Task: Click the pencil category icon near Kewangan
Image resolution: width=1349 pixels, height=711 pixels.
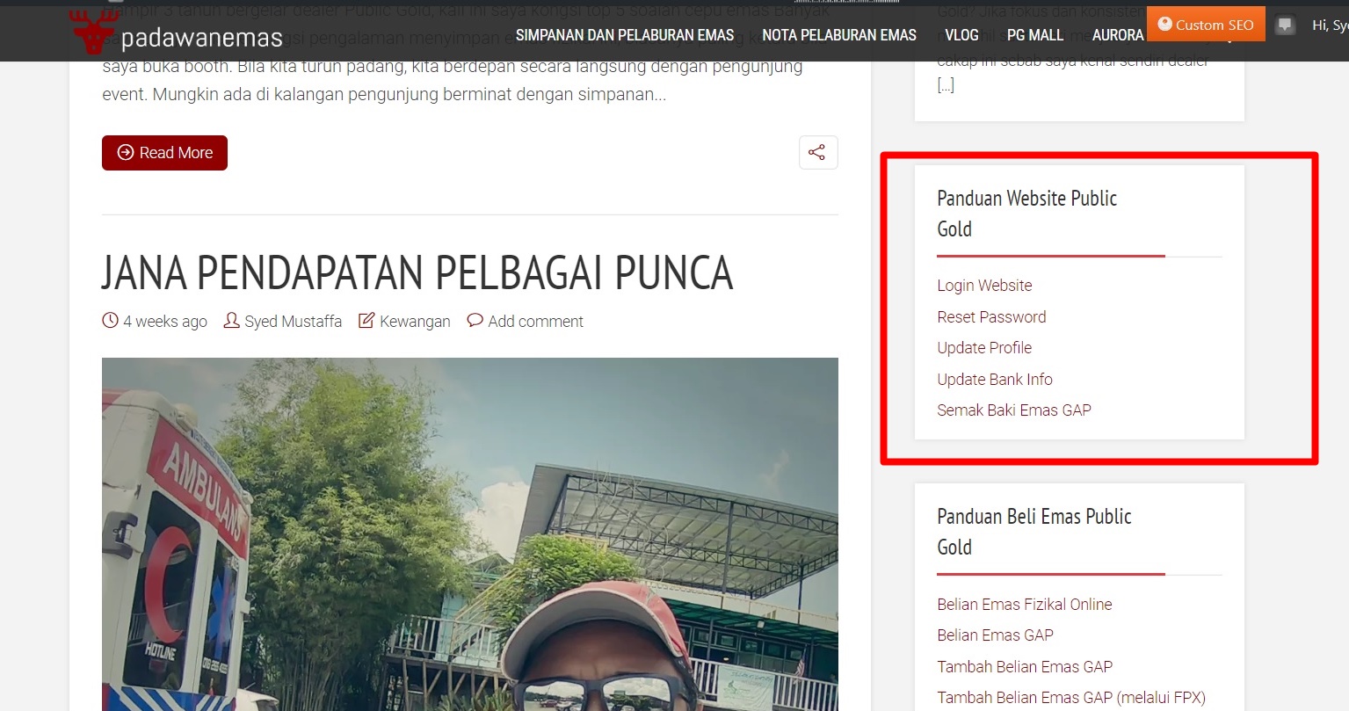Action: (366, 321)
